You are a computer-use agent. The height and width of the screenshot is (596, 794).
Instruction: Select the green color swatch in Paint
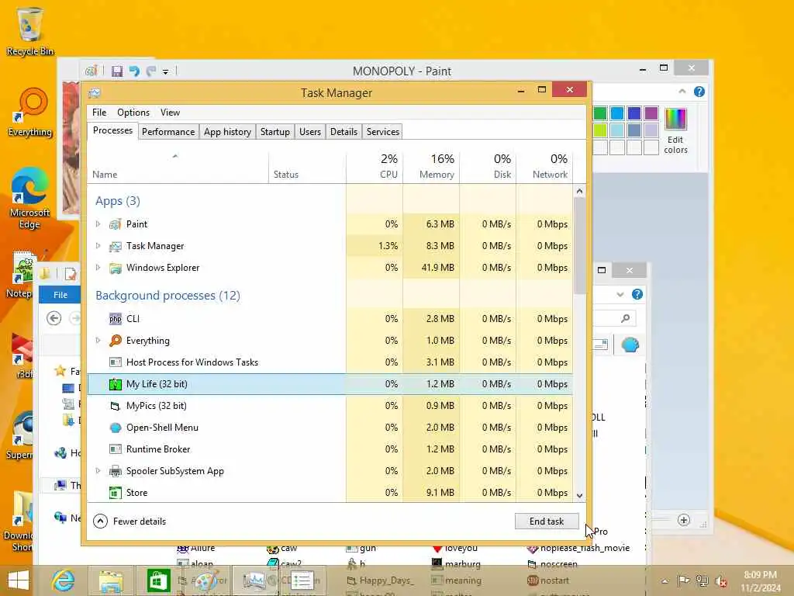coord(600,113)
